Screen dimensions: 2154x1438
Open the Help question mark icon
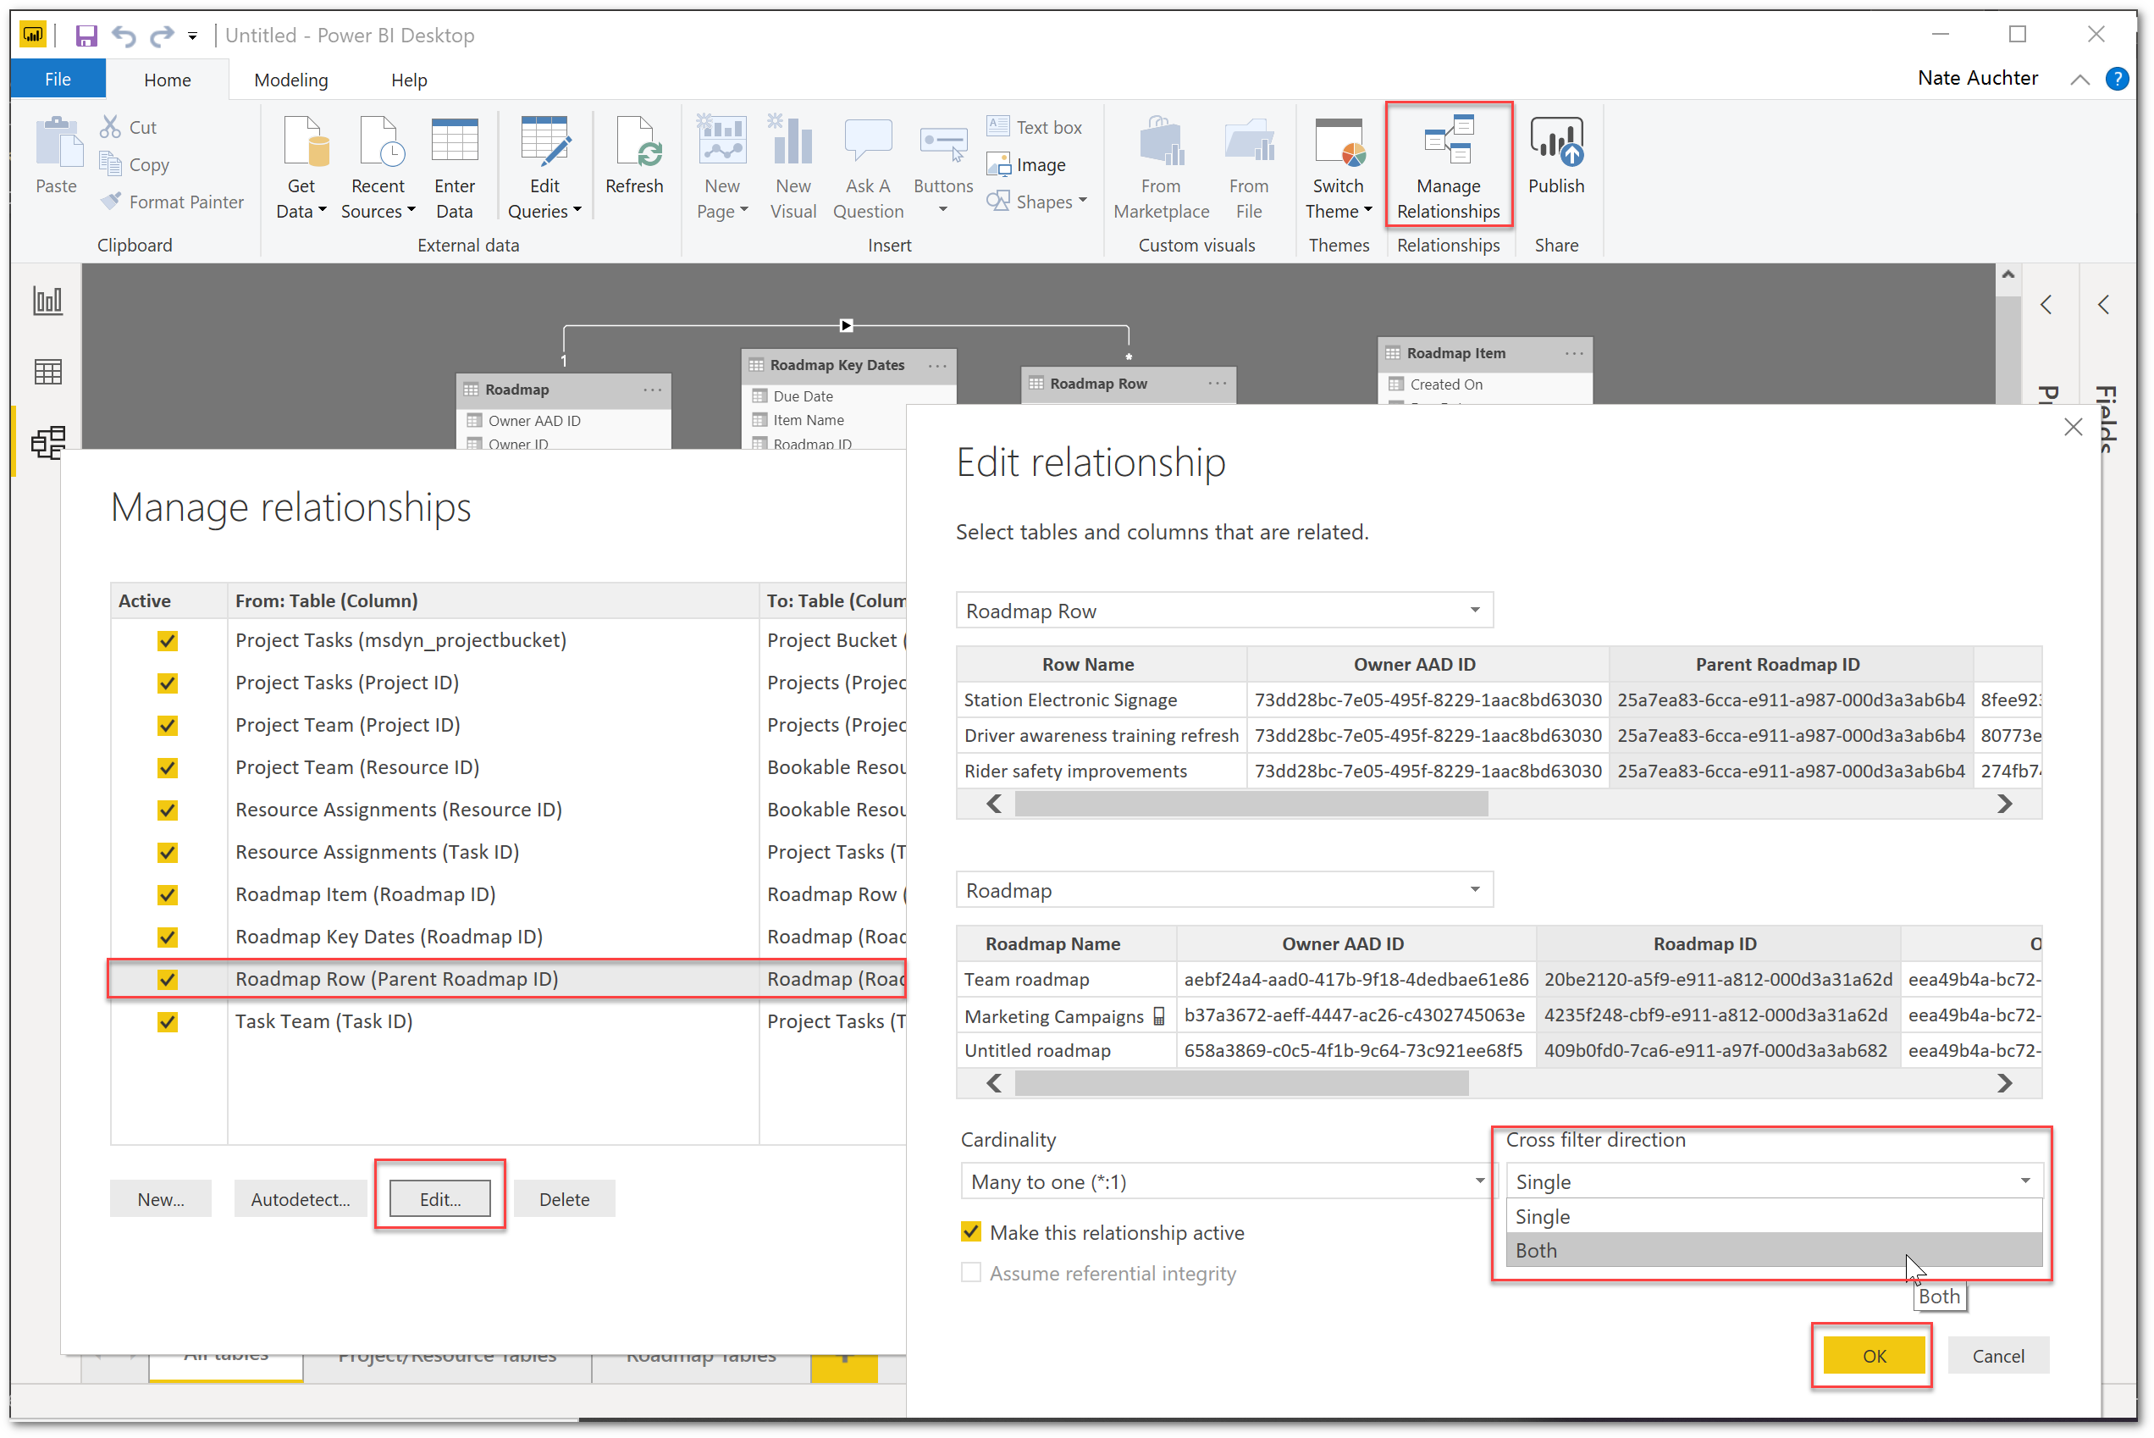click(2118, 79)
